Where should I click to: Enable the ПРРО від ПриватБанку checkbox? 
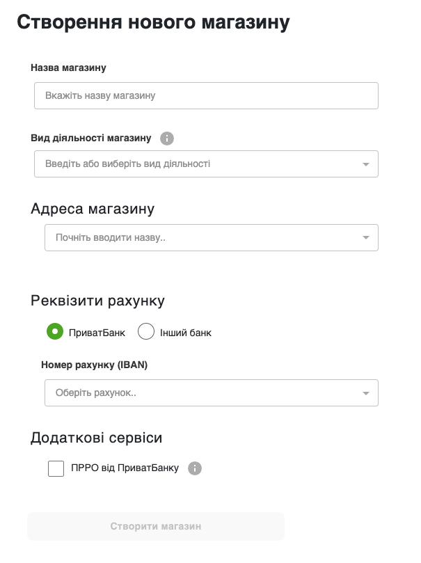coord(56,468)
